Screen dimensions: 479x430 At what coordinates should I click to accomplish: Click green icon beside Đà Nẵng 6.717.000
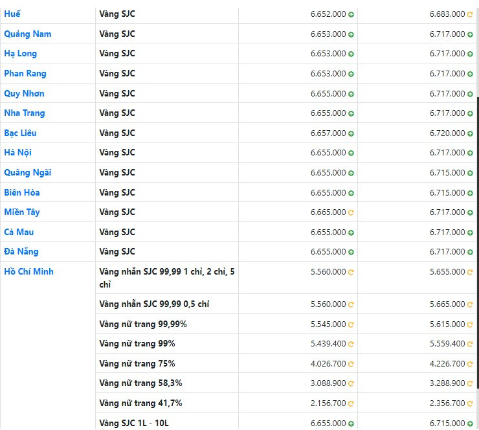[x=470, y=252]
